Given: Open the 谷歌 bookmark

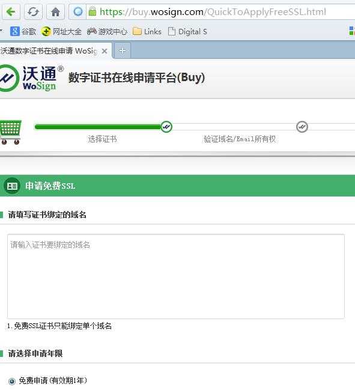Looking at the screenshot, I should click(x=23, y=31).
